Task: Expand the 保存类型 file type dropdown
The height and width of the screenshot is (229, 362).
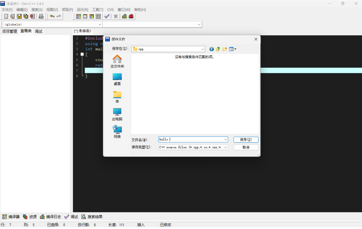Action: [x=225, y=147]
